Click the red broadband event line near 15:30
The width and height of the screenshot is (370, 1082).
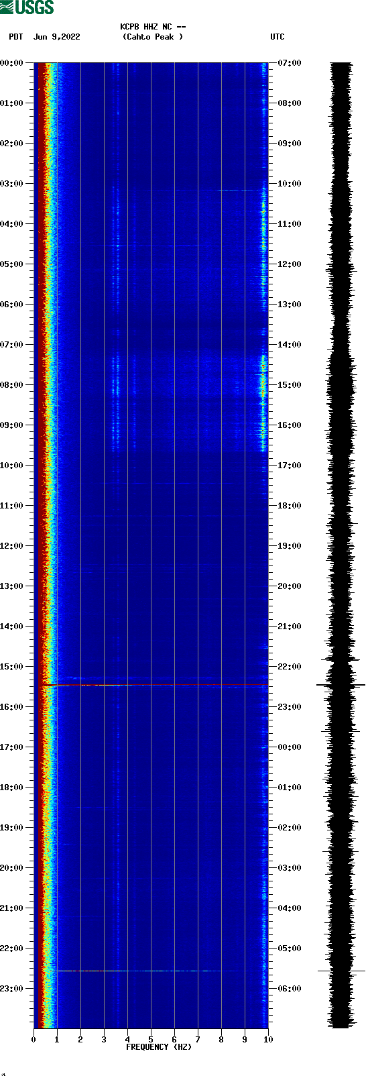(156, 685)
